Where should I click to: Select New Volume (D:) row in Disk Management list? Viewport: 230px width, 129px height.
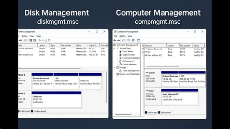63,55
